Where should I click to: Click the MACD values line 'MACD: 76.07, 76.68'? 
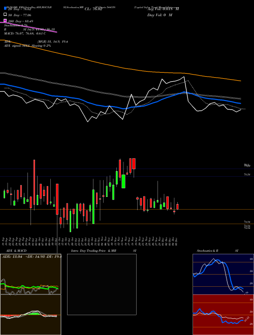pyautogui.click(x=25, y=33)
